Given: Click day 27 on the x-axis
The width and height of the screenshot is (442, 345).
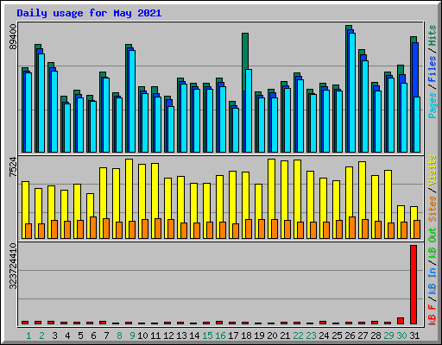Looking at the screenshot, I should point(363,336).
